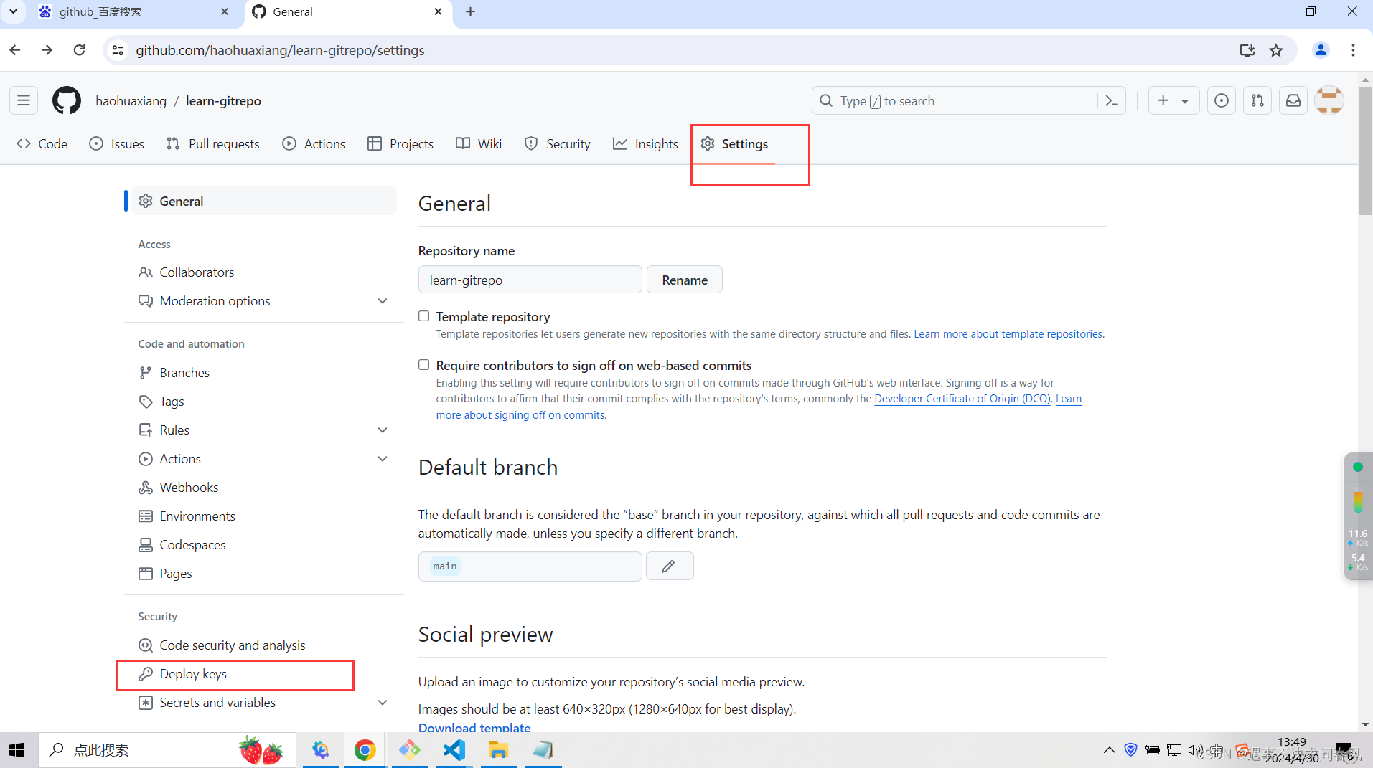Open Windows Start menu
This screenshot has width=1373, height=768.
17,750
